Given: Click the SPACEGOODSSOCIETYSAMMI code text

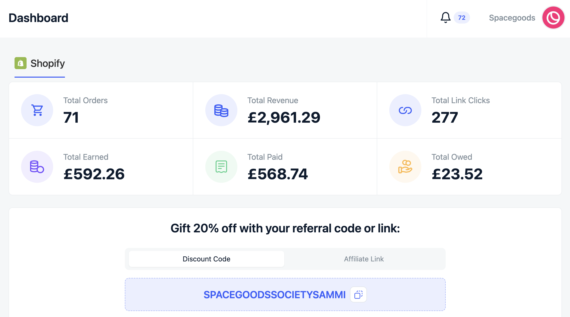Looking at the screenshot, I should 274,295.
